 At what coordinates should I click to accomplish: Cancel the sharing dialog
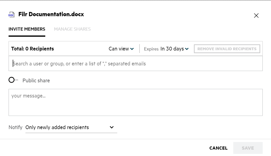tap(218, 148)
